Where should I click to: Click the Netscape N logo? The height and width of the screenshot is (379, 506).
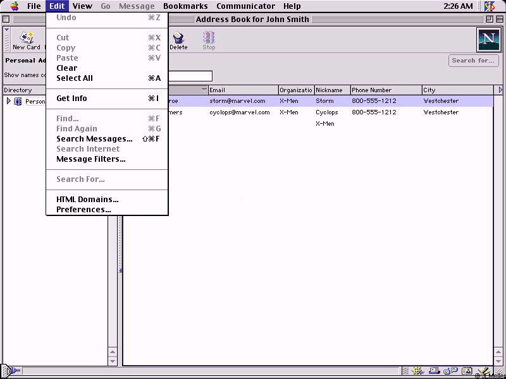(x=488, y=40)
